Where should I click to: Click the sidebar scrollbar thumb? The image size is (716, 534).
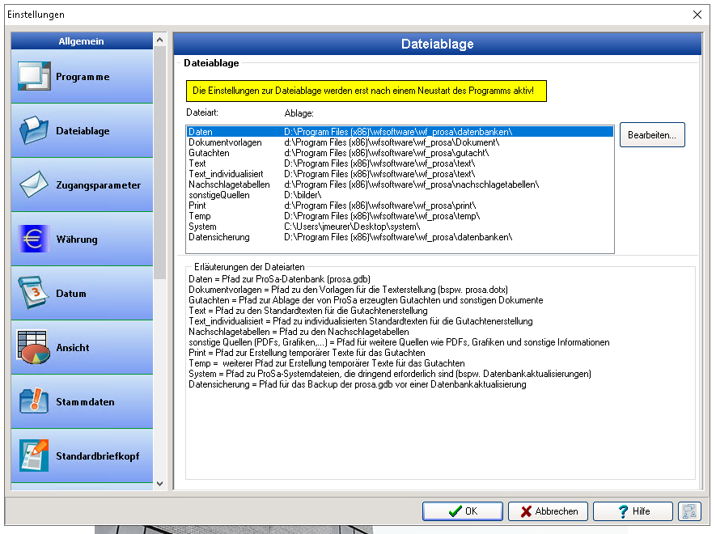coord(160,162)
